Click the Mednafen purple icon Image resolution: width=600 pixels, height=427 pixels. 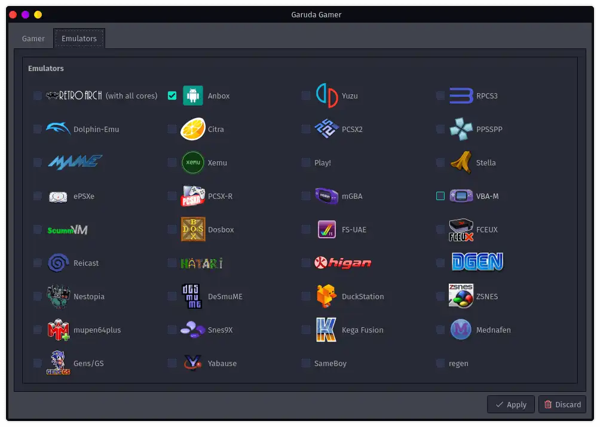(461, 330)
